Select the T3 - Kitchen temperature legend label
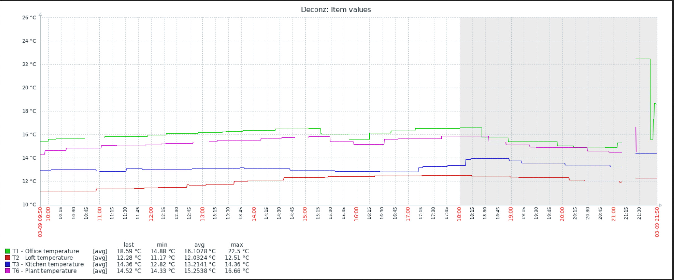 48,264
